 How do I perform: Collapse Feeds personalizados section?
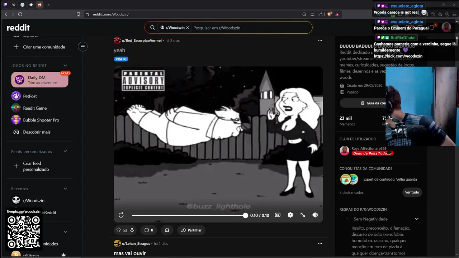pos(65,151)
